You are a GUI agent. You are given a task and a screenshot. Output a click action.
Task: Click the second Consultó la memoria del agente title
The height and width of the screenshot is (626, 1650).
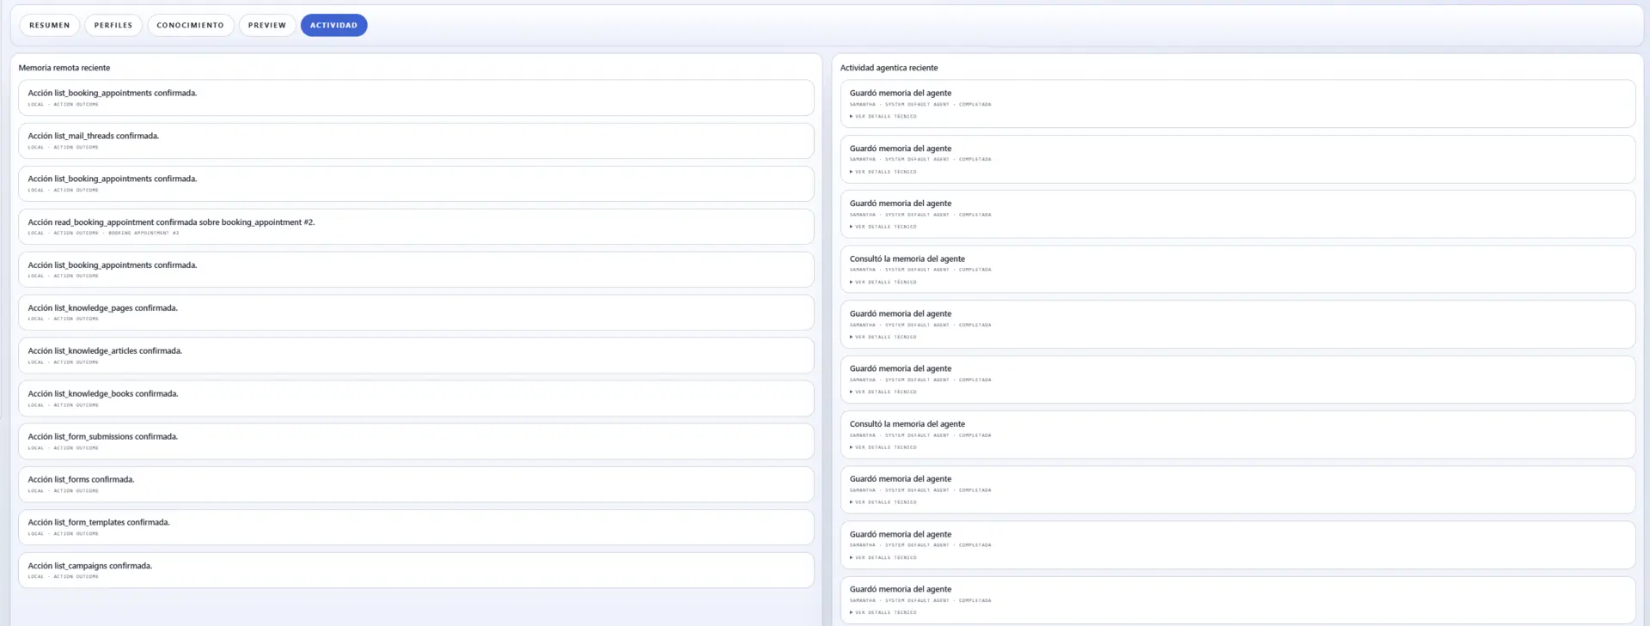tap(907, 424)
